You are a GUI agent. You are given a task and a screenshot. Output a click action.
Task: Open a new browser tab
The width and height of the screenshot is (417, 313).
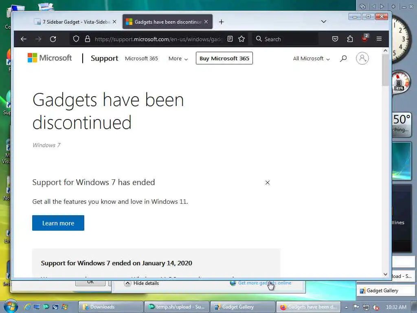[x=221, y=22]
